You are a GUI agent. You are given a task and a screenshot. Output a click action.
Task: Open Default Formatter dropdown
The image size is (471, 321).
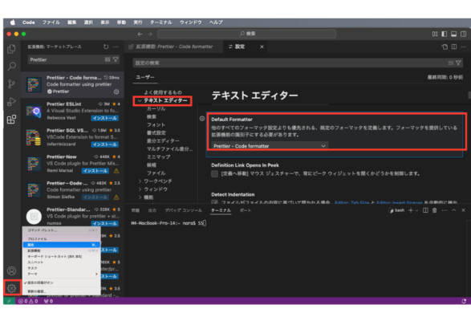(270, 146)
